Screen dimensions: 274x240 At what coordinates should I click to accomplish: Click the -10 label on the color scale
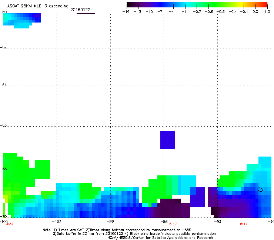tap(149, 12)
